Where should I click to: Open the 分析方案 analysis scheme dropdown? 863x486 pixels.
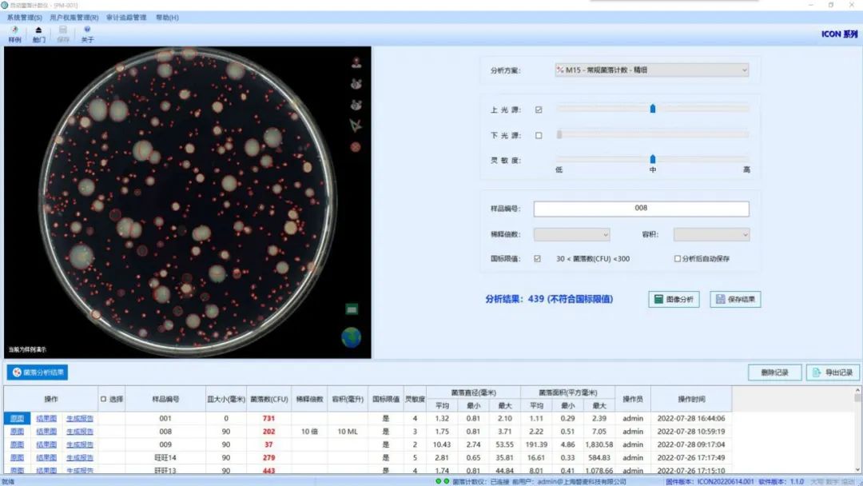(x=652, y=70)
